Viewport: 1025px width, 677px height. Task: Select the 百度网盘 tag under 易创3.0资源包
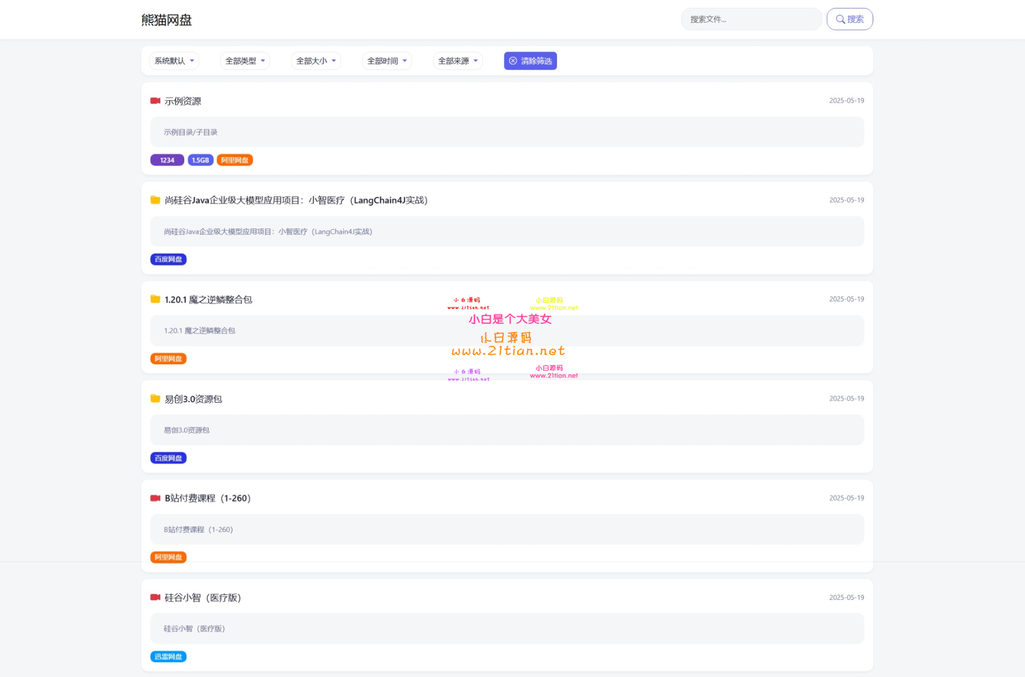tap(168, 458)
